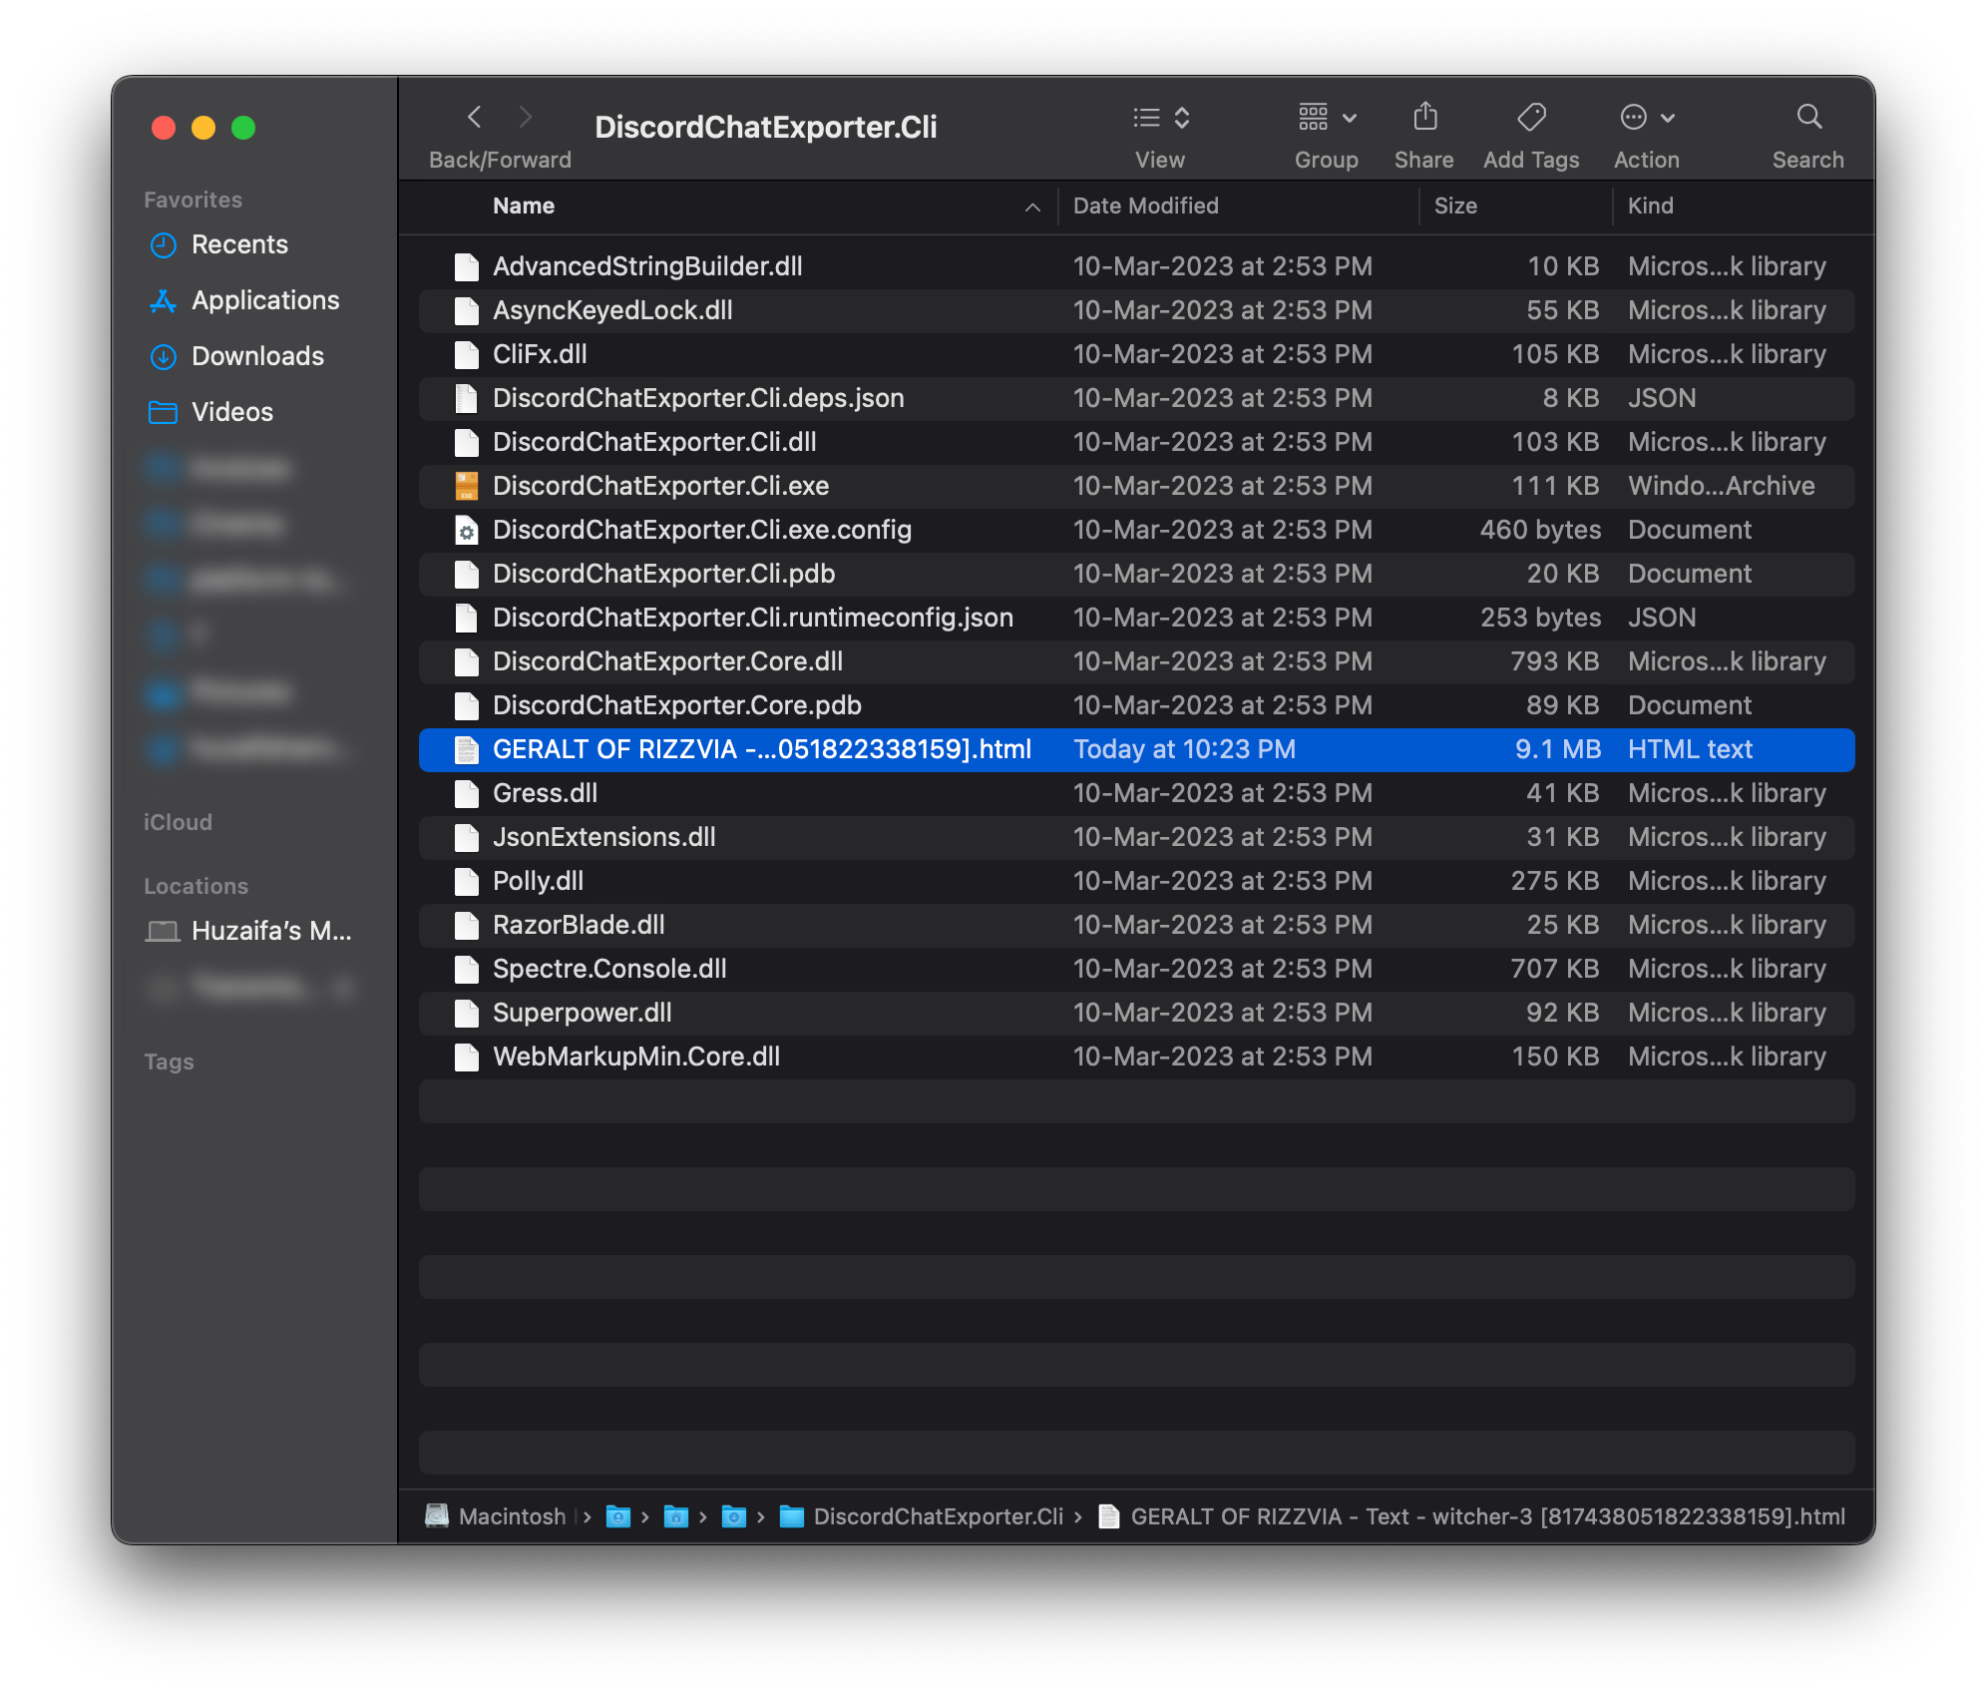Open the Search magnifier icon
This screenshot has width=1987, height=1692.
click(x=1808, y=118)
